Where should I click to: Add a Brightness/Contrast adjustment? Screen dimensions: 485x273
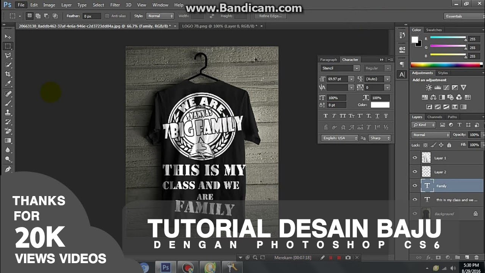pyautogui.click(x=429, y=88)
